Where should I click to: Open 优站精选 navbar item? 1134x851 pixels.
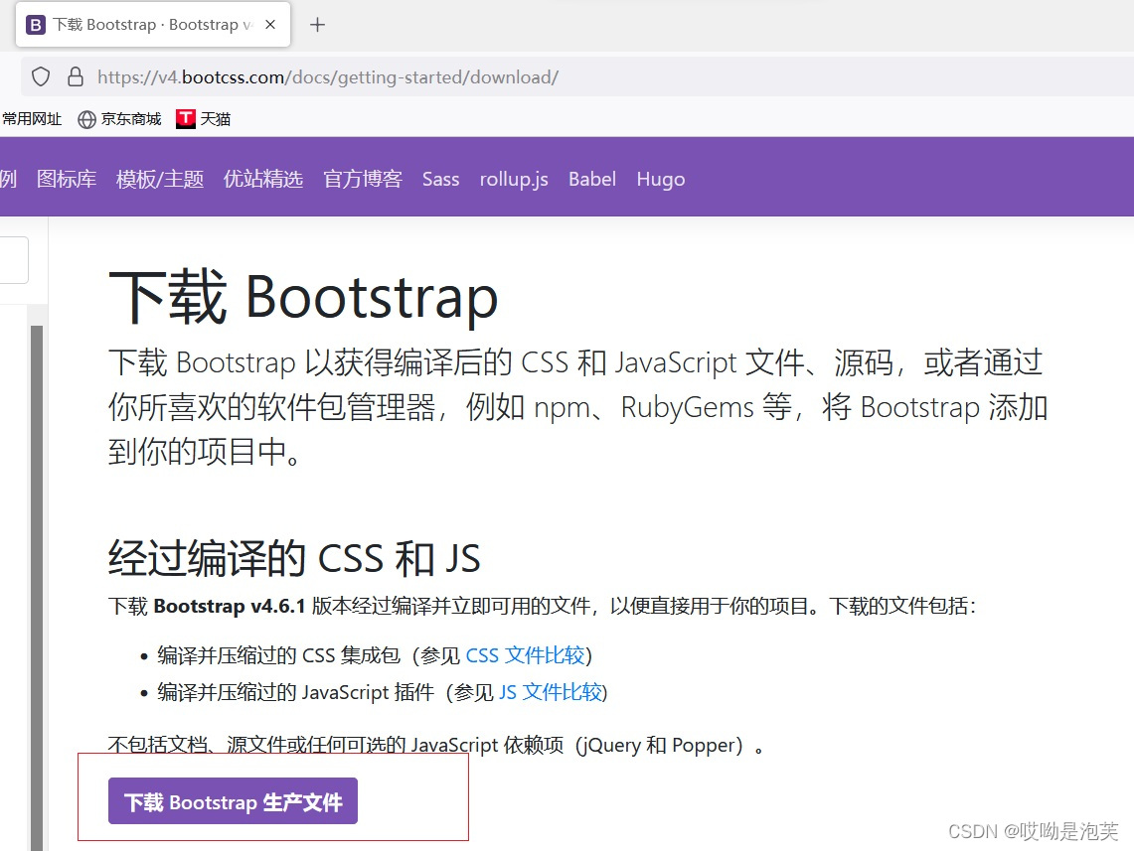(x=263, y=179)
